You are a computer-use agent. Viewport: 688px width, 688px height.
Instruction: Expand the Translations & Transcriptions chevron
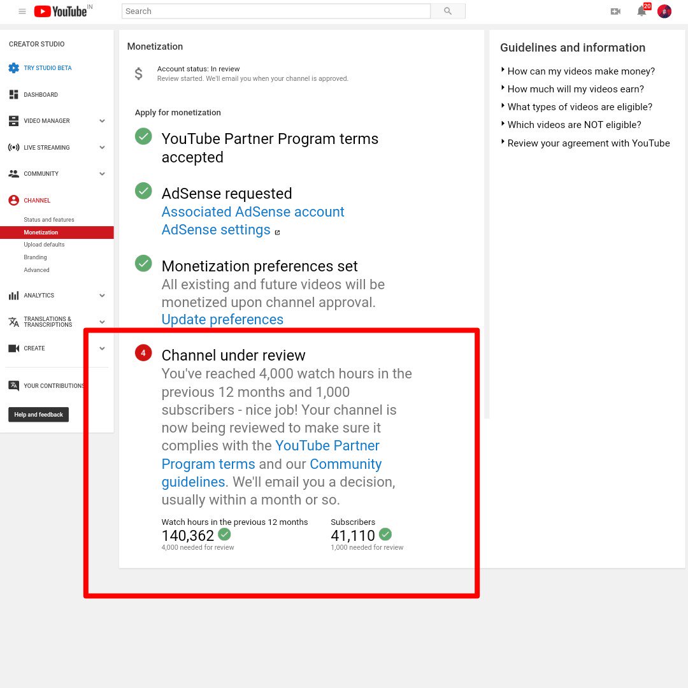pyautogui.click(x=102, y=322)
